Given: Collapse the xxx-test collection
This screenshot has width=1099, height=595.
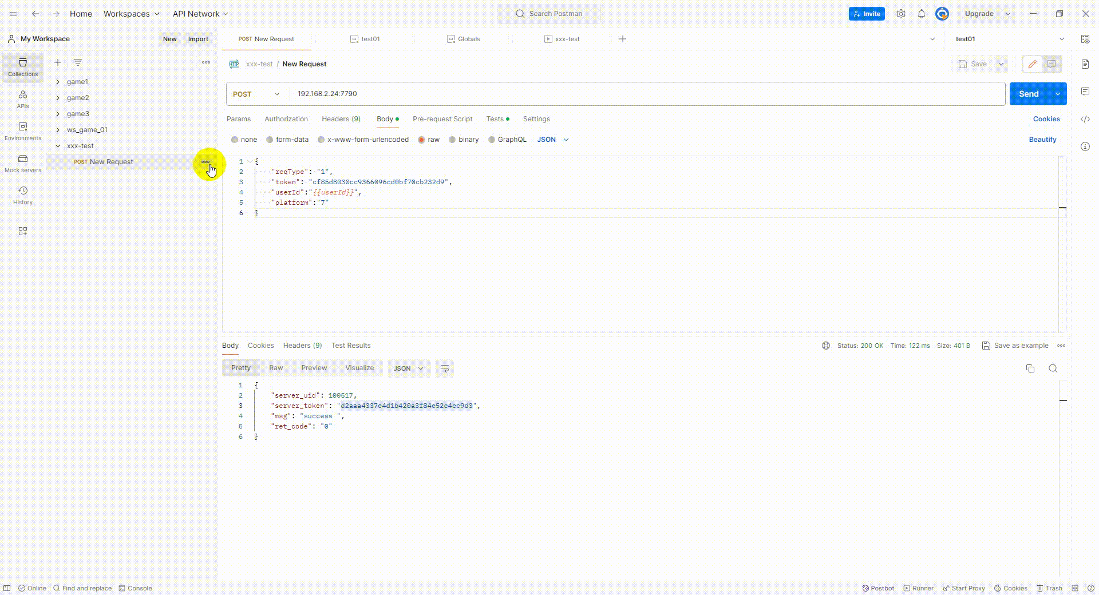Looking at the screenshot, I should (x=58, y=146).
